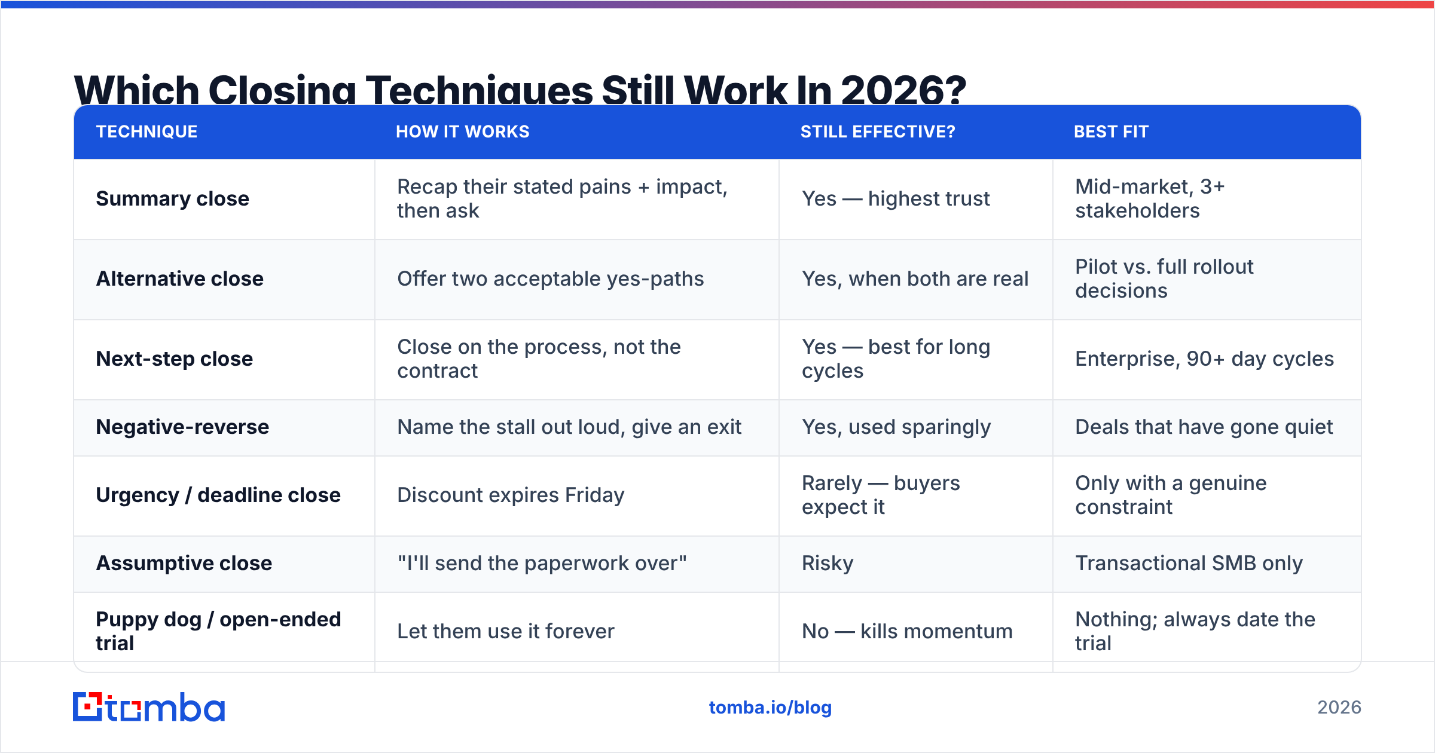Click the STILL EFFECTIVE? column header

point(878,131)
